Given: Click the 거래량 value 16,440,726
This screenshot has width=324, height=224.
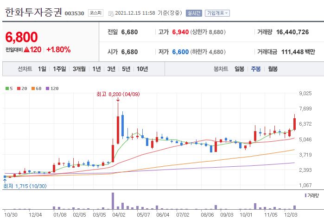Looking at the screenshot, I should coord(292,32).
